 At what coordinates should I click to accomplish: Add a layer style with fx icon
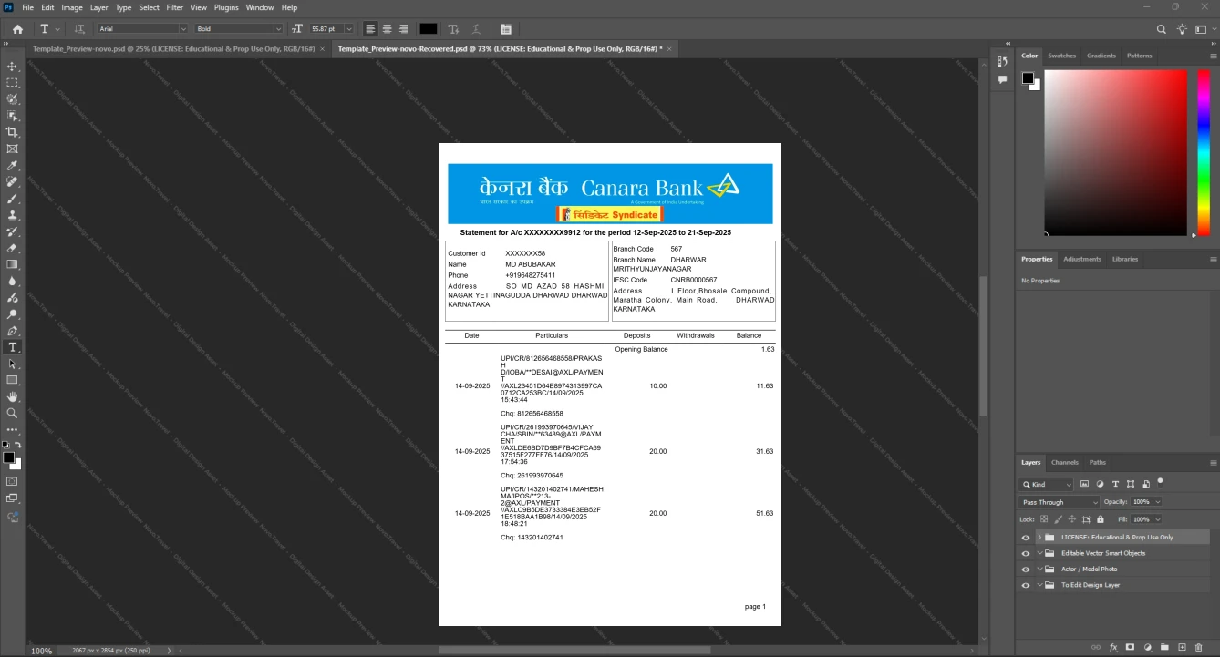point(1113,647)
